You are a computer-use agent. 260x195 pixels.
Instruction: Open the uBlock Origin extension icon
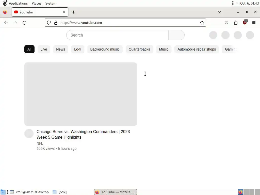coord(245,22)
